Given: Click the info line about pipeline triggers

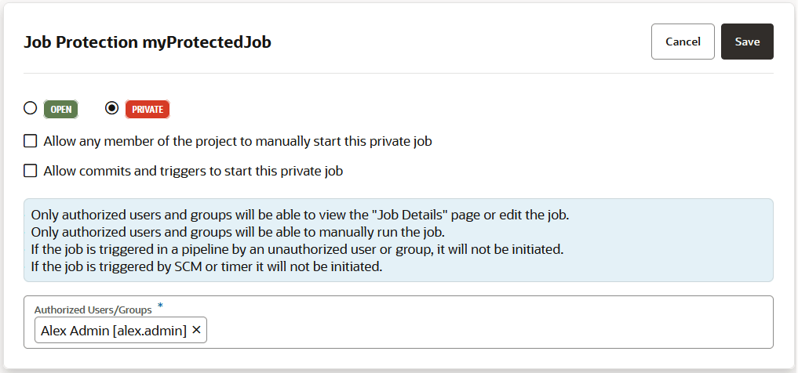Looking at the screenshot, I should point(297,249).
